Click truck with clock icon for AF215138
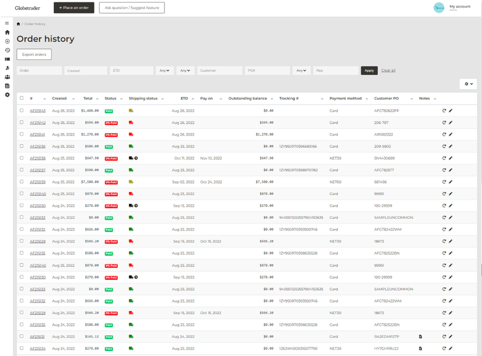The width and height of the screenshot is (482, 356). point(133,158)
